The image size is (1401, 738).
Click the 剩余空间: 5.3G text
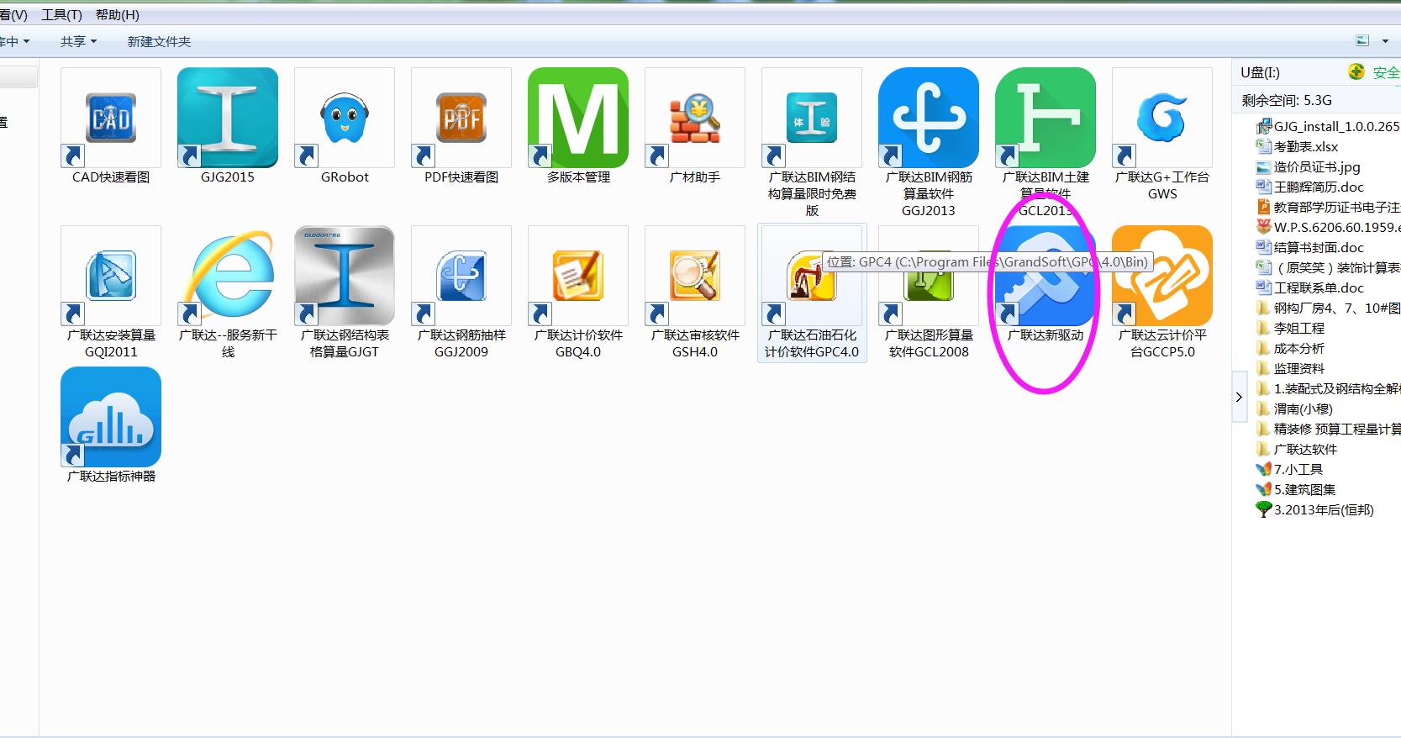point(1286,100)
